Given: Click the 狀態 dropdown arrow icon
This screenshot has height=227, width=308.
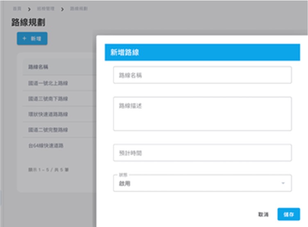Looking at the screenshot, I should tap(283, 183).
